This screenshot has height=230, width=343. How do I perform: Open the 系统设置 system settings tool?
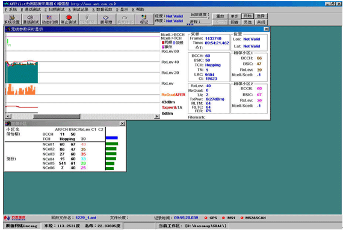12,19
